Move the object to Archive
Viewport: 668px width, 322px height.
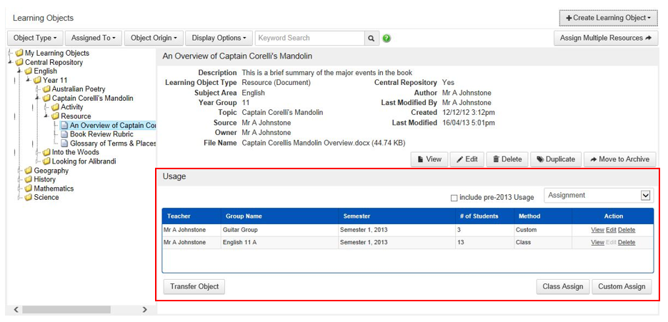tap(619, 159)
